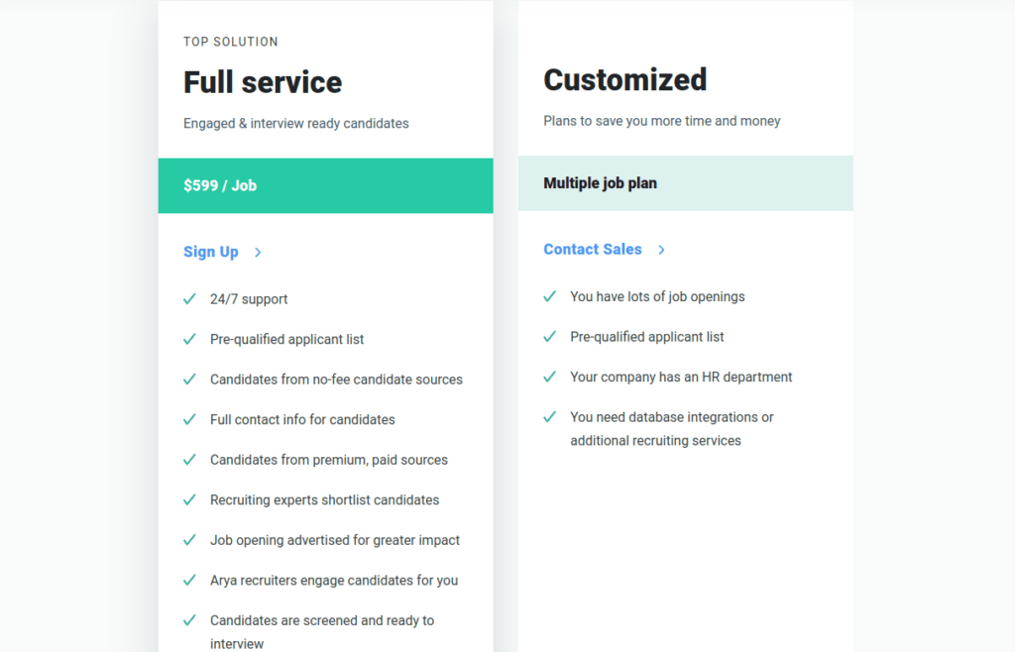The height and width of the screenshot is (652, 1015).
Task: Click checkmark beside Recruiting experts shortlist candidates
Action: (x=189, y=499)
